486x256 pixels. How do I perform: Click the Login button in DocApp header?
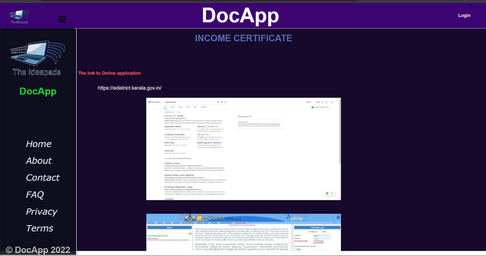(x=464, y=15)
